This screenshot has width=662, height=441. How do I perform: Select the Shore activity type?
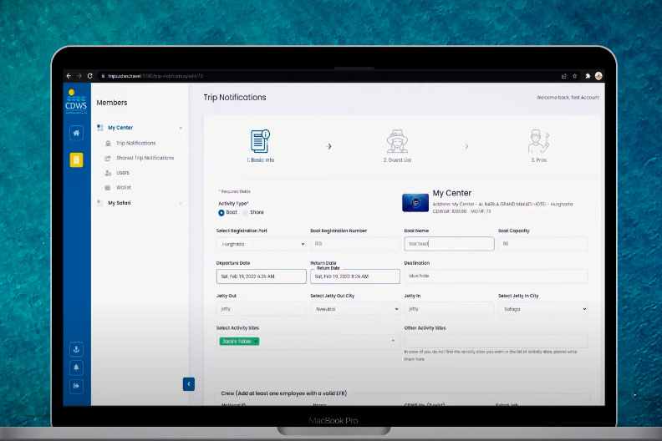click(x=245, y=212)
